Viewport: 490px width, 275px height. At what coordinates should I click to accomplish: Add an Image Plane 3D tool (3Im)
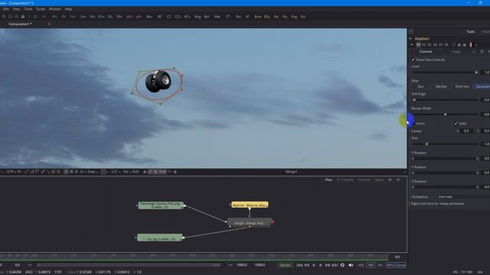(83, 17)
